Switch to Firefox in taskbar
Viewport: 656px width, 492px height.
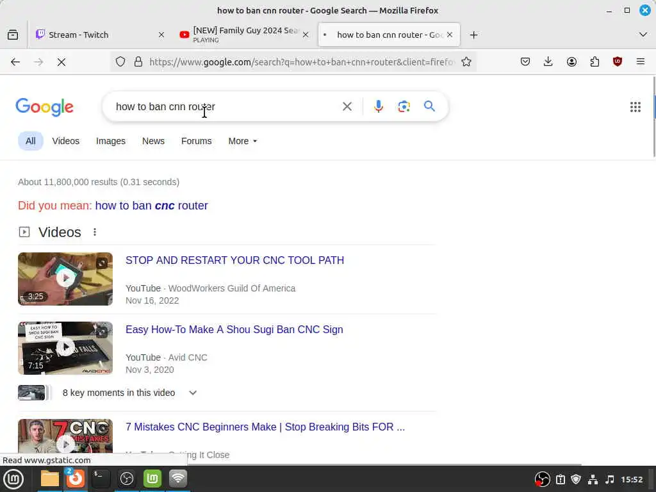click(76, 478)
